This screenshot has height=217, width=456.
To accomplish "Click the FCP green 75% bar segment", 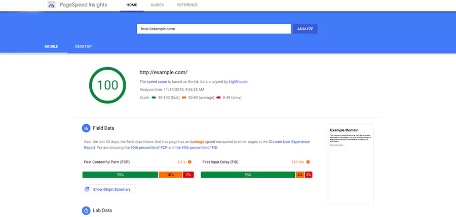I will (x=120, y=175).
